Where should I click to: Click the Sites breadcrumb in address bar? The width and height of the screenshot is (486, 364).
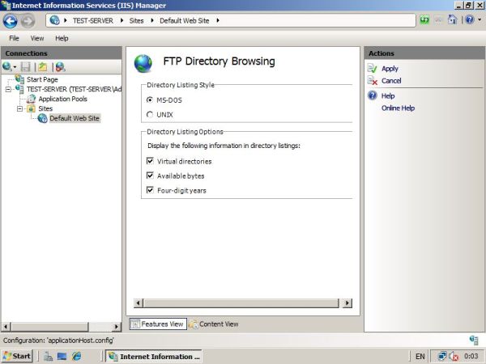[x=136, y=20]
